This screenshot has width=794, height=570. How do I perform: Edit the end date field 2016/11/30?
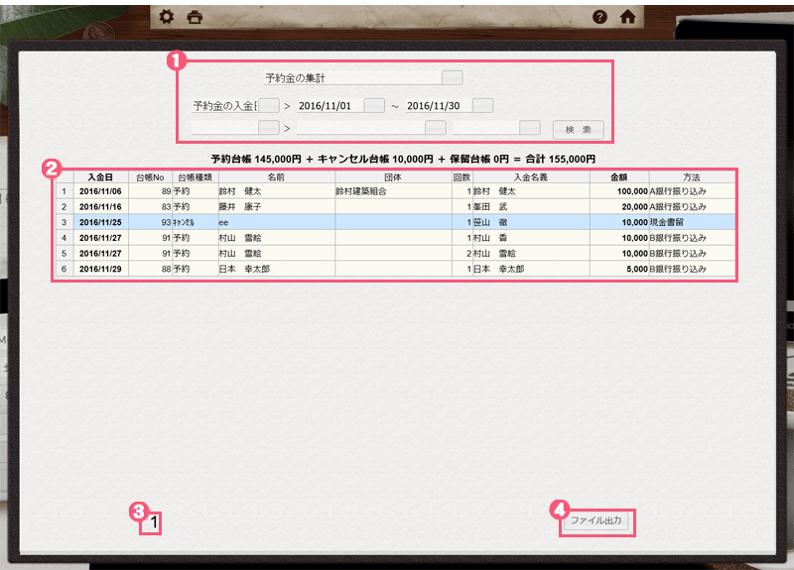point(439,106)
